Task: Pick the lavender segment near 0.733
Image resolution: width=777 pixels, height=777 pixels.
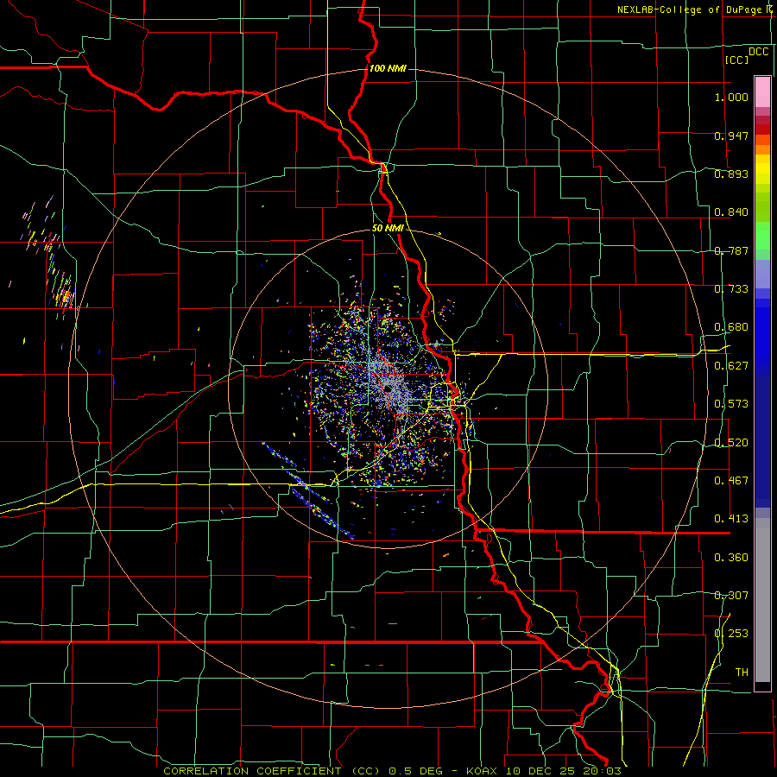Action: (762, 274)
